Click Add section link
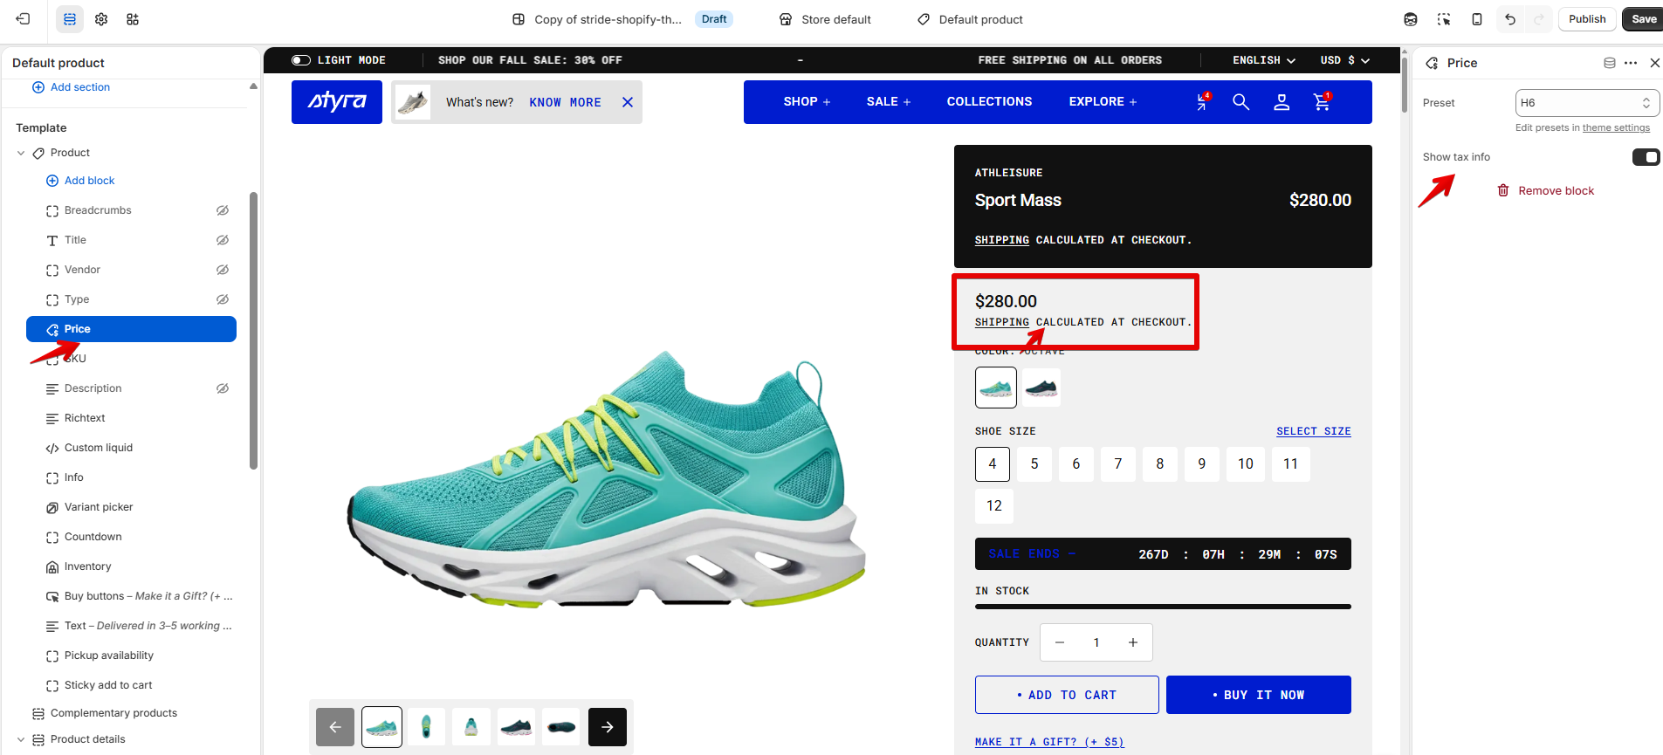1663x755 pixels. (x=72, y=87)
